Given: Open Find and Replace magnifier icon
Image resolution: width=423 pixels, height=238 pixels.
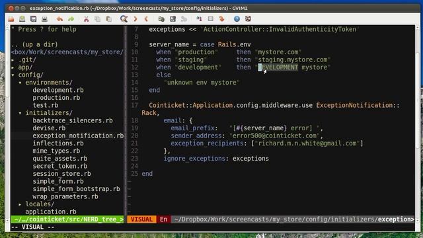Looking at the screenshot, I should point(124,19).
